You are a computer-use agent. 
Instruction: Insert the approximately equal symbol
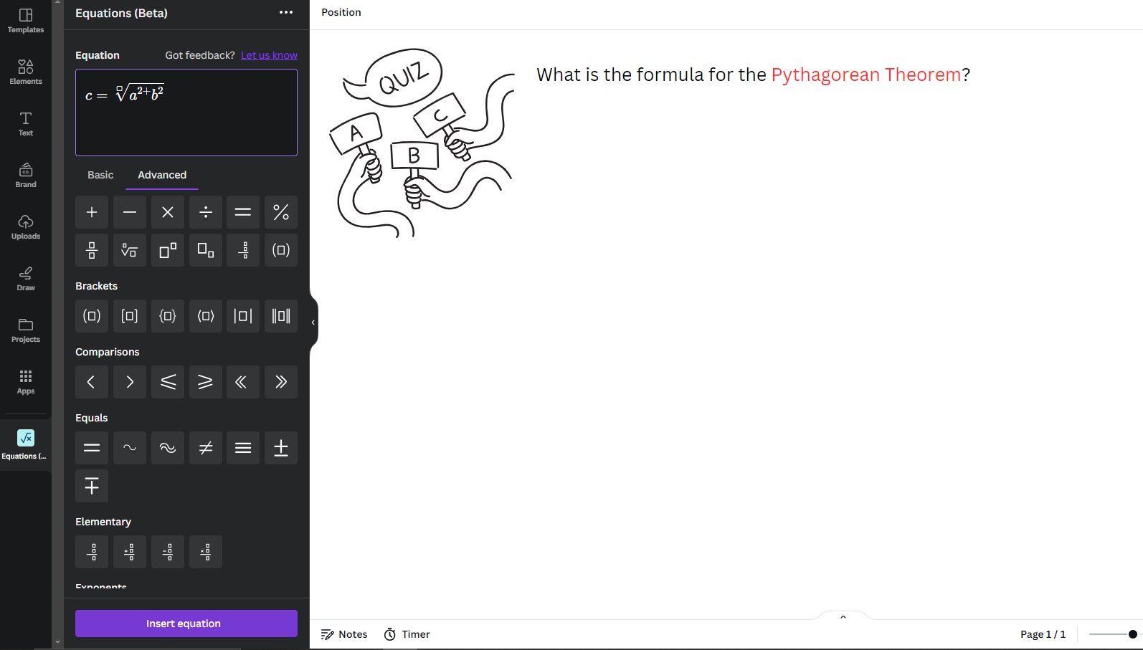[x=168, y=448]
